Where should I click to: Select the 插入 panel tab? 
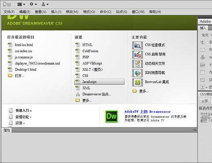203,28
